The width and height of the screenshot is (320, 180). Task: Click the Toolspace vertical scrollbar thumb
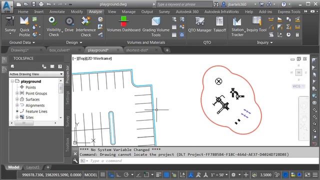[60, 89]
